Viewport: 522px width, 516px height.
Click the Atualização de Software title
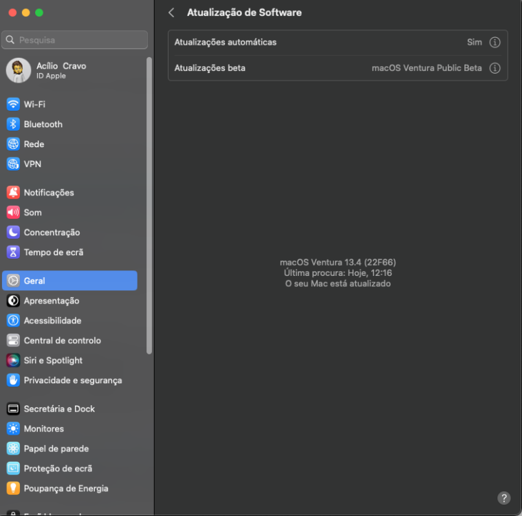(244, 12)
